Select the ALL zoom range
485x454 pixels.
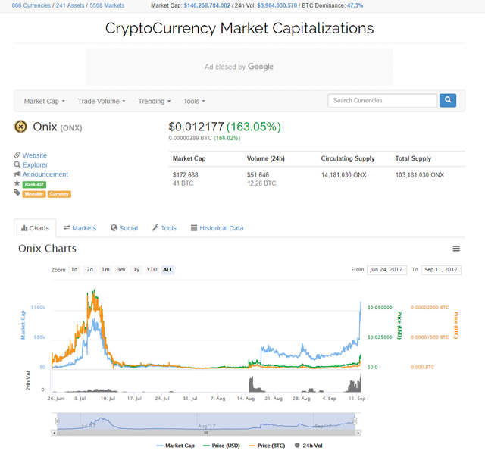(x=167, y=270)
